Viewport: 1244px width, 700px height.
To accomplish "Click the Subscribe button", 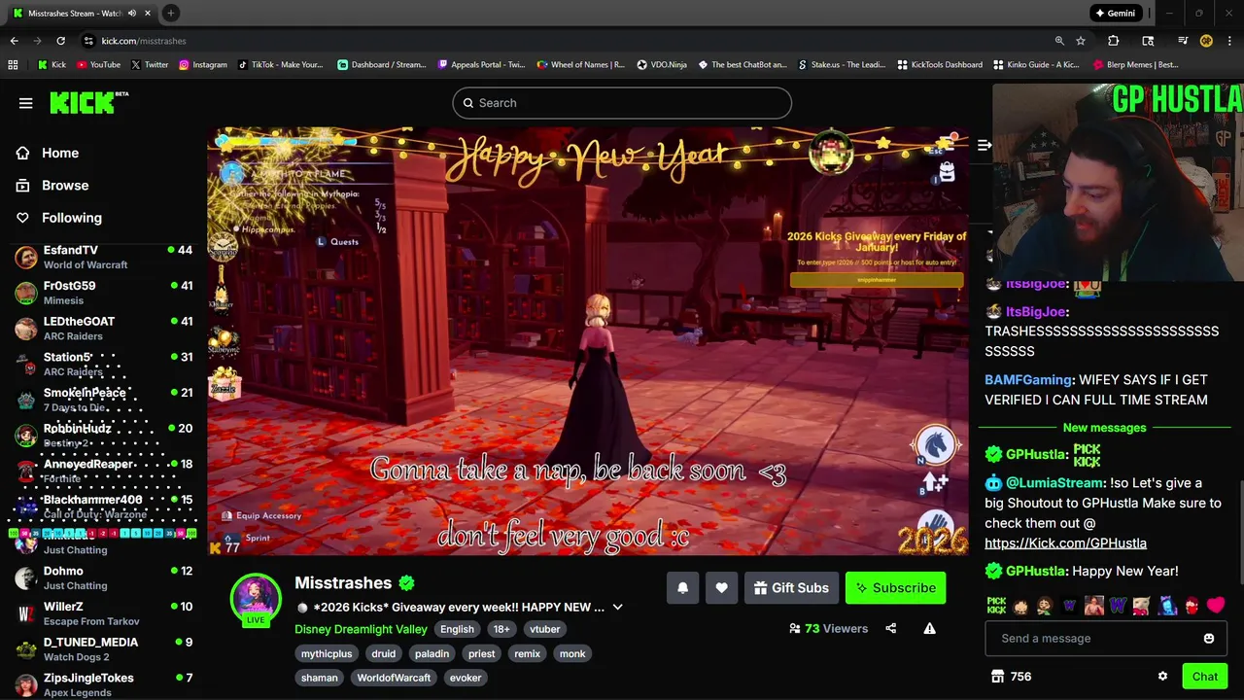I will tap(895, 587).
